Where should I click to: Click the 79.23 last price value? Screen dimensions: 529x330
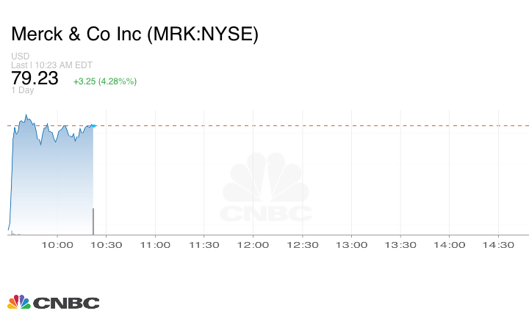tap(36, 78)
